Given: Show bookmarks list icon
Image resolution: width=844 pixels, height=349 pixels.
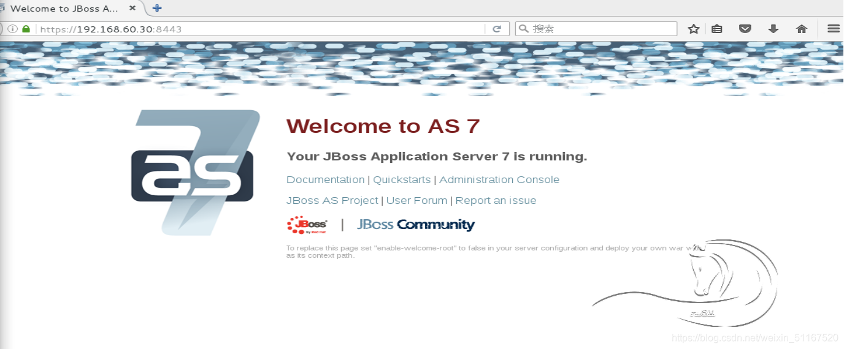Looking at the screenshot, I should coord(716,29).
